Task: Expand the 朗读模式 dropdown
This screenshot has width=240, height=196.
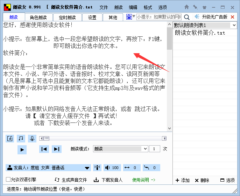Action: 146,149
